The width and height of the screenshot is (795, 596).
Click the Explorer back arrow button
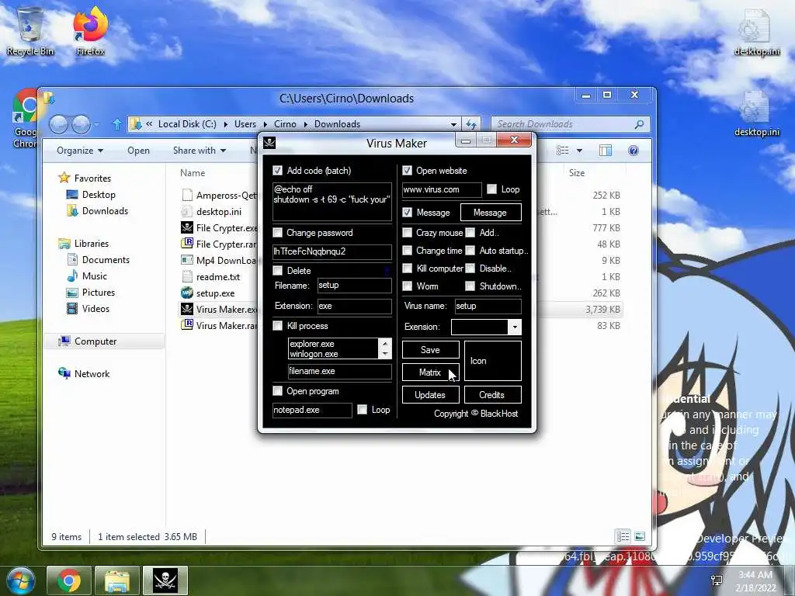click(x=58, y=124)
